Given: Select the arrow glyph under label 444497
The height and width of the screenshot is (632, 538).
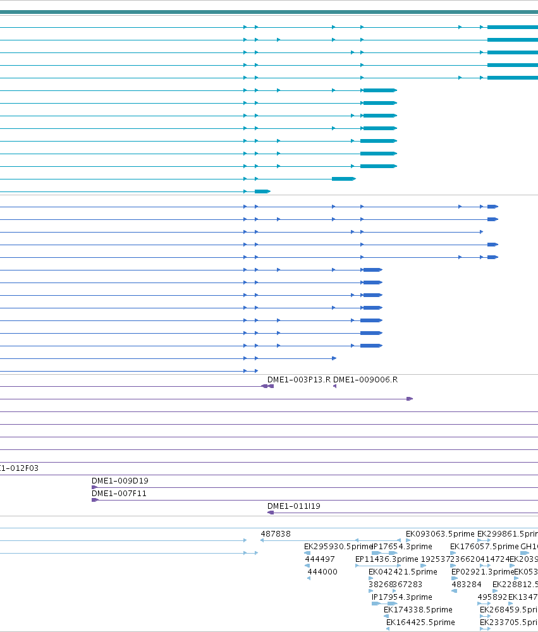Looking at the screenshot, I should (x=307, y=566).
